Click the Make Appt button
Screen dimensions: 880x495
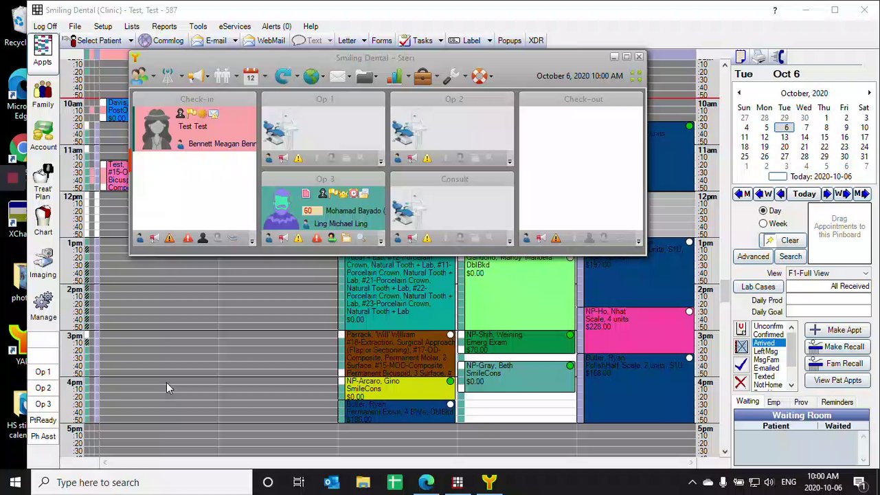pyautogui.click(x=837, y=330)
